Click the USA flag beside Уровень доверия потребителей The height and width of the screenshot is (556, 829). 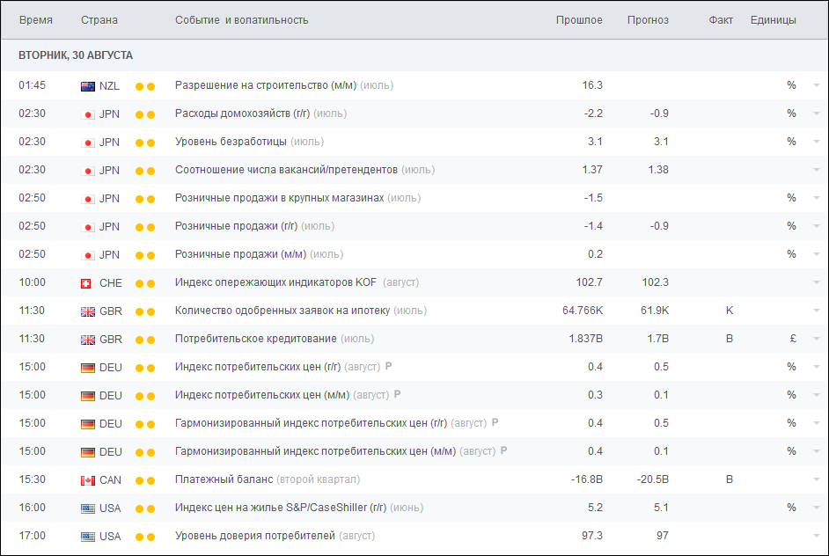click(x=88, y=537)
